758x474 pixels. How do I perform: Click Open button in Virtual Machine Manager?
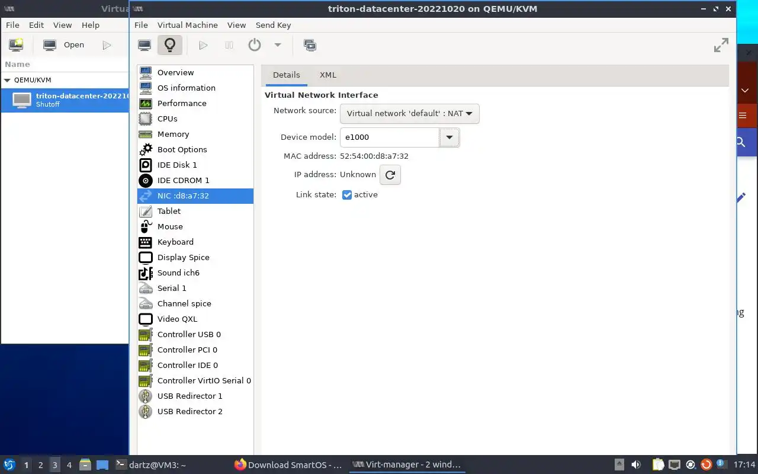coord(64,45)
